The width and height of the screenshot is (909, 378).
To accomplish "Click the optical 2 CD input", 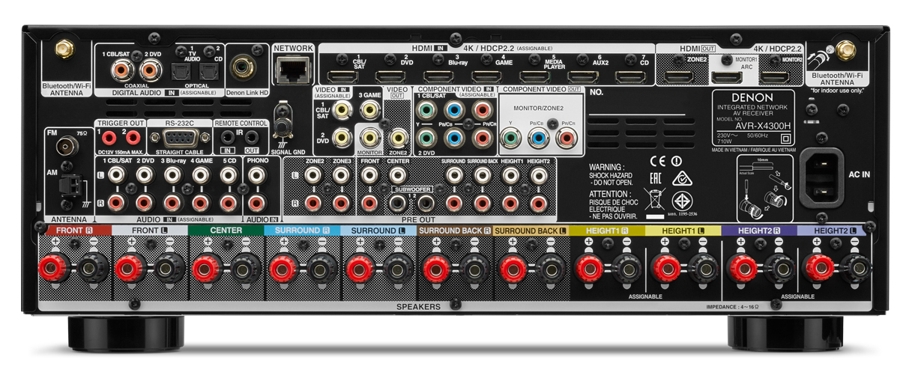I will pyautogui.click(x=208, y=71).
